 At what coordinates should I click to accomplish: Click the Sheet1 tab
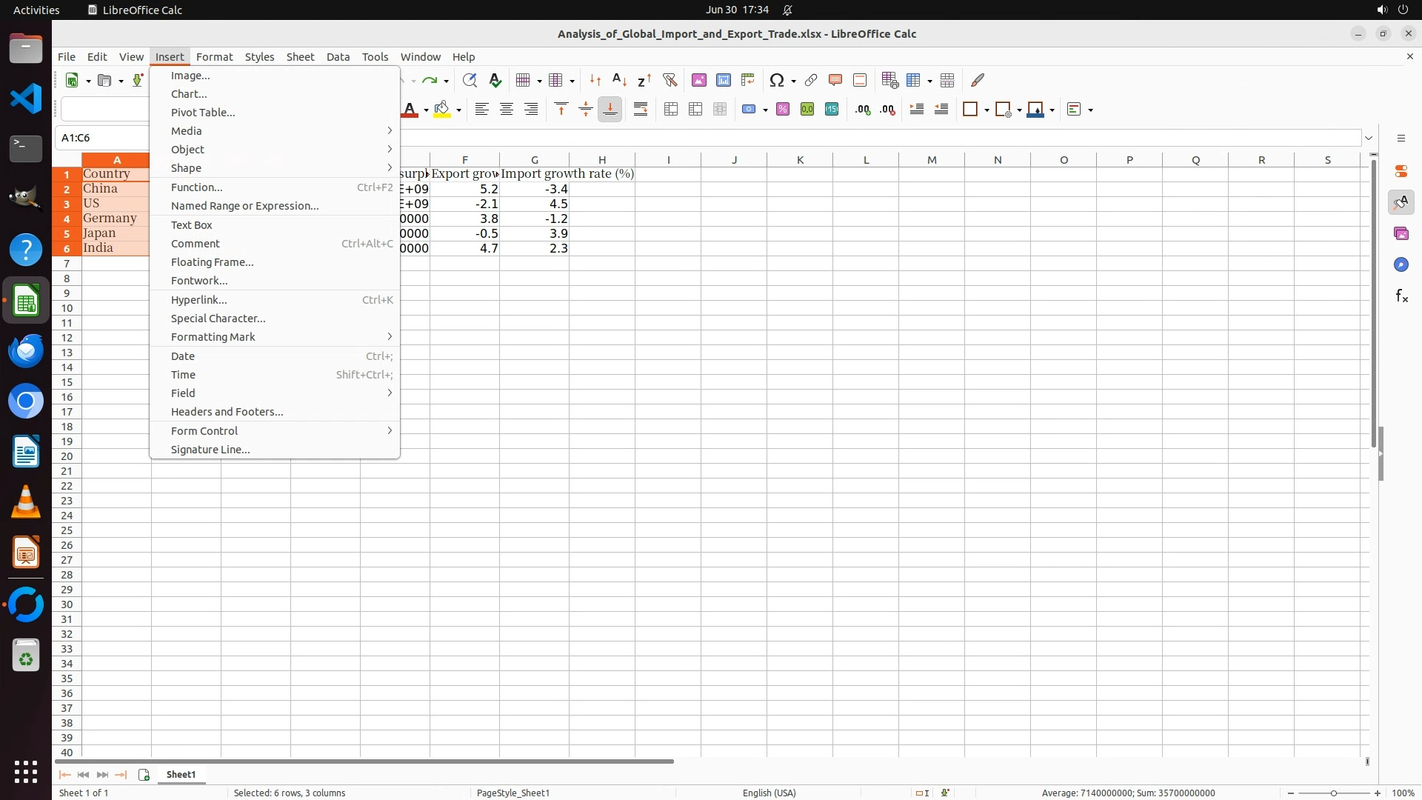point(181,774)
